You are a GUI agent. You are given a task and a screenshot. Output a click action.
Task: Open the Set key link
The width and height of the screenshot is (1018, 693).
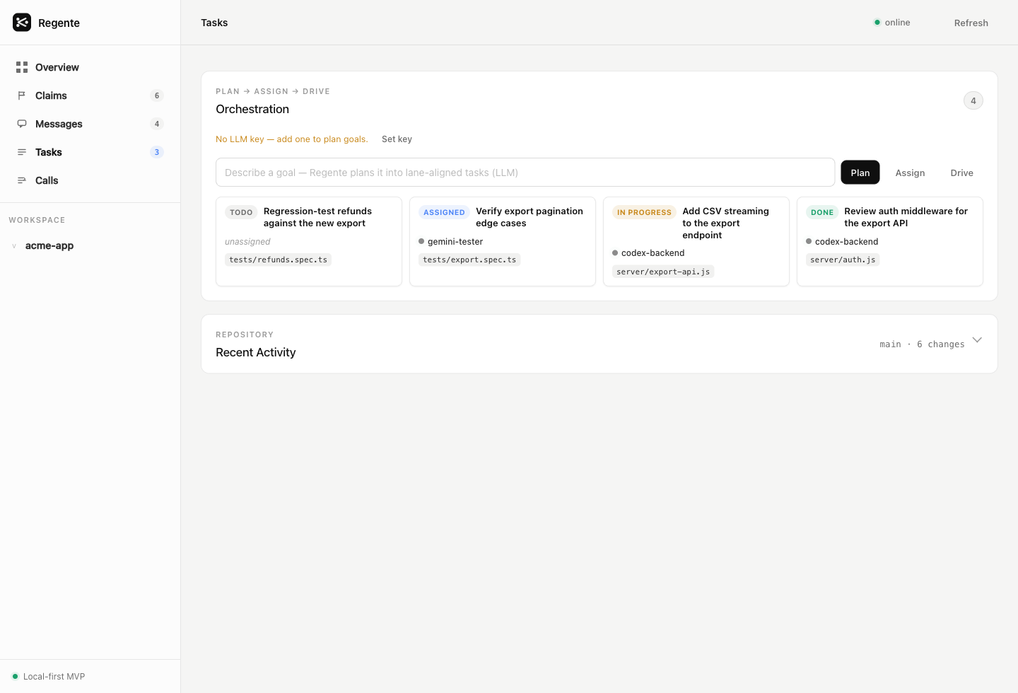[397, 139]
